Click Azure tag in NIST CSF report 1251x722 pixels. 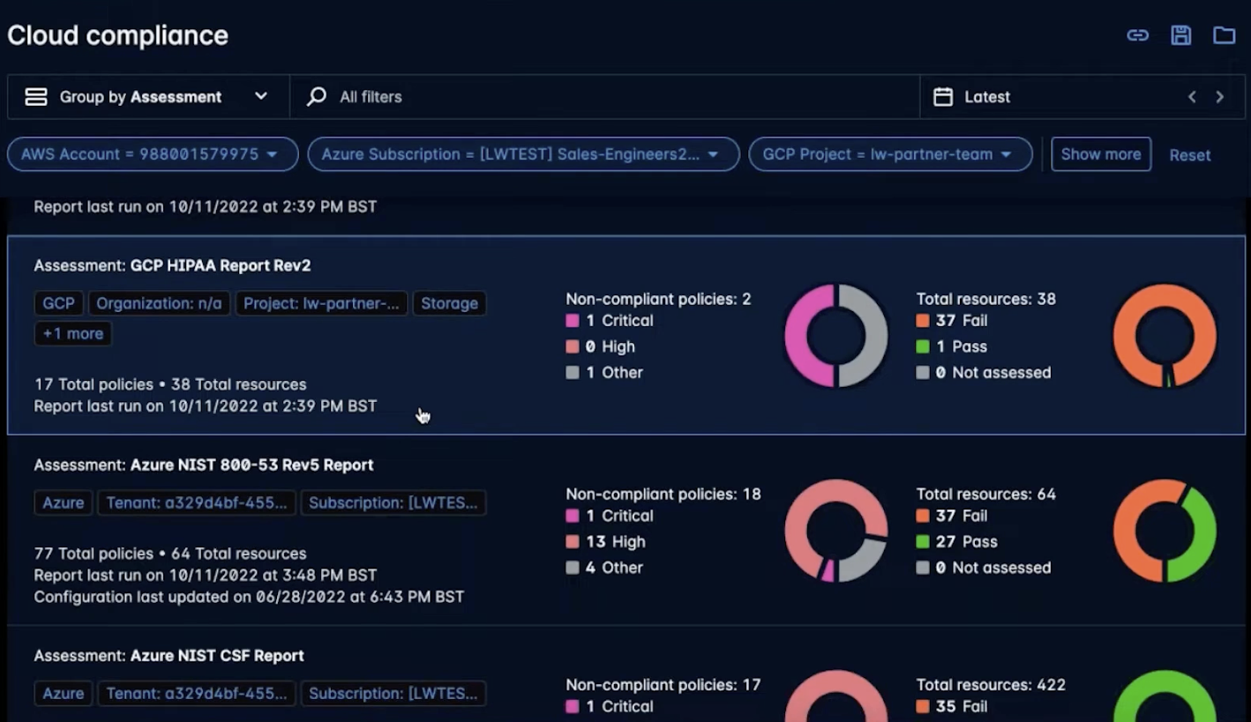point(64,693)
